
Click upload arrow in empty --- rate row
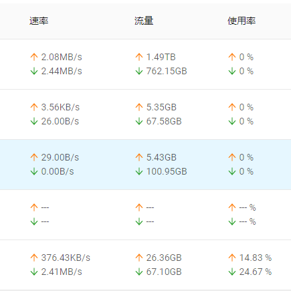34,207
